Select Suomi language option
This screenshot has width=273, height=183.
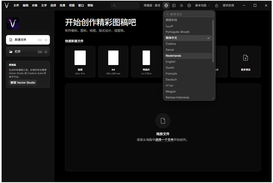(x=188, y=68)
